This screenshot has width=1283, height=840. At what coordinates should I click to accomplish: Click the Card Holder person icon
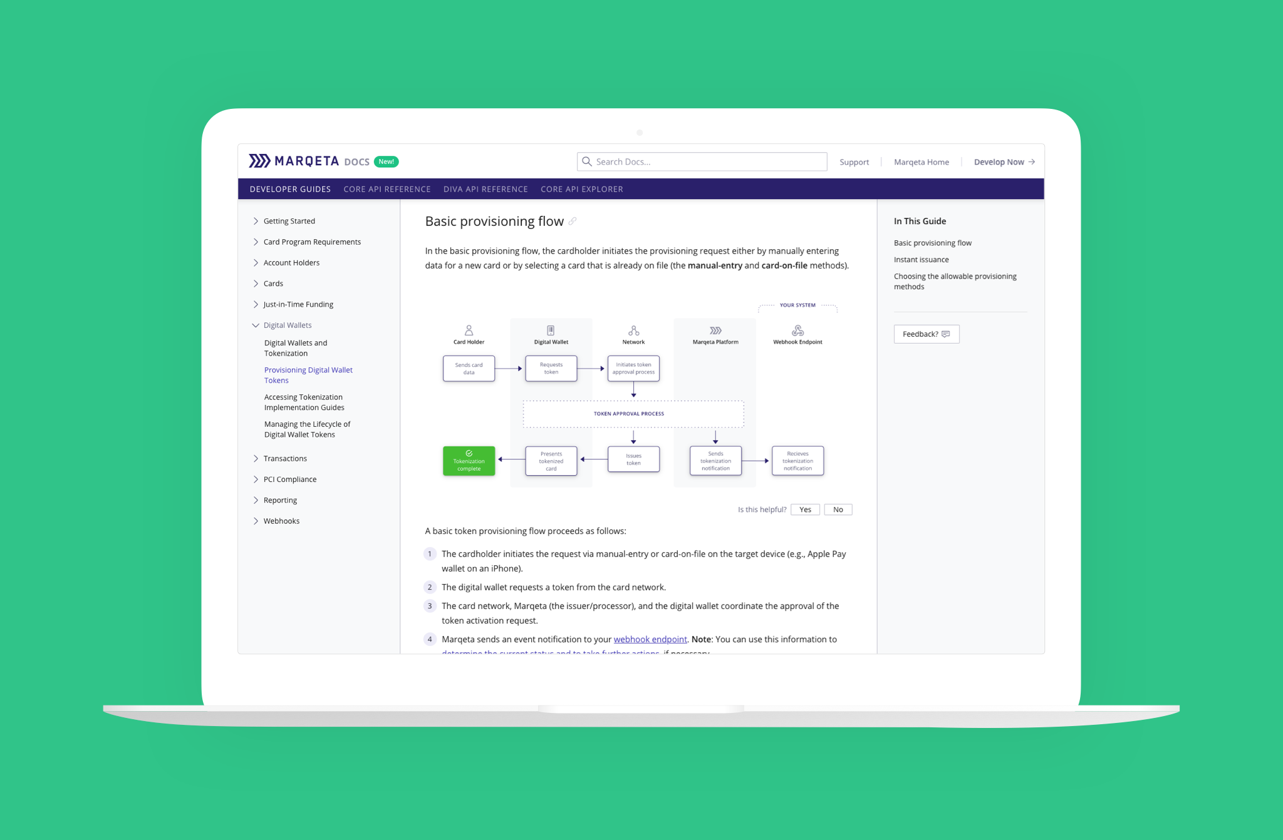[469, 330]
